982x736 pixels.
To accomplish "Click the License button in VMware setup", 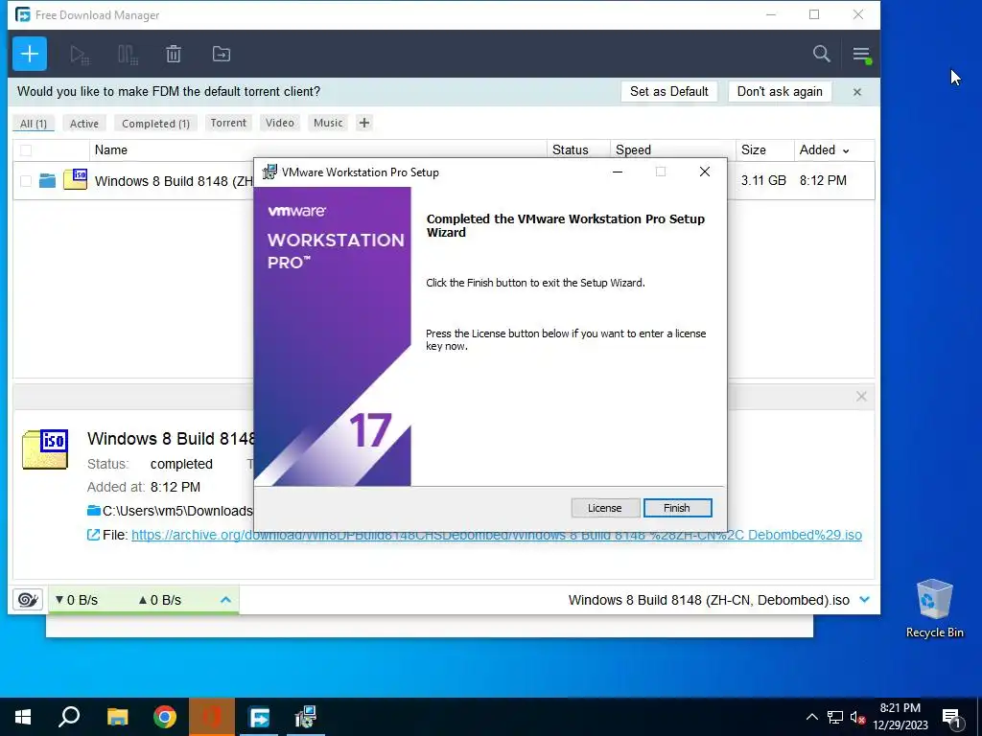I will (x=604, y=508).
